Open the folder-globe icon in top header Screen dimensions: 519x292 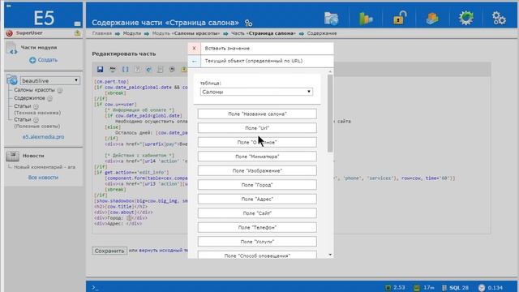(x=332, y=19)
